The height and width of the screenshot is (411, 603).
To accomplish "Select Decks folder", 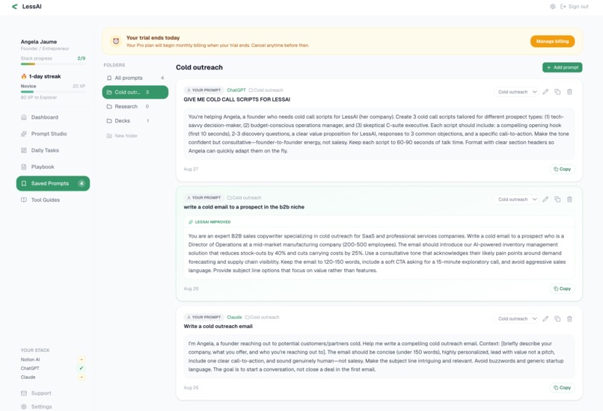I will coord(135,120).
